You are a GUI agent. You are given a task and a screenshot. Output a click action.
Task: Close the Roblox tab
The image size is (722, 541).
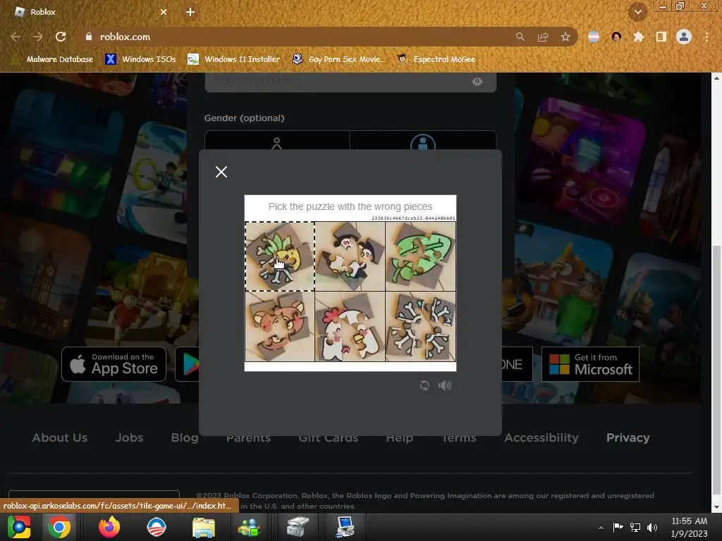(164, 12)
